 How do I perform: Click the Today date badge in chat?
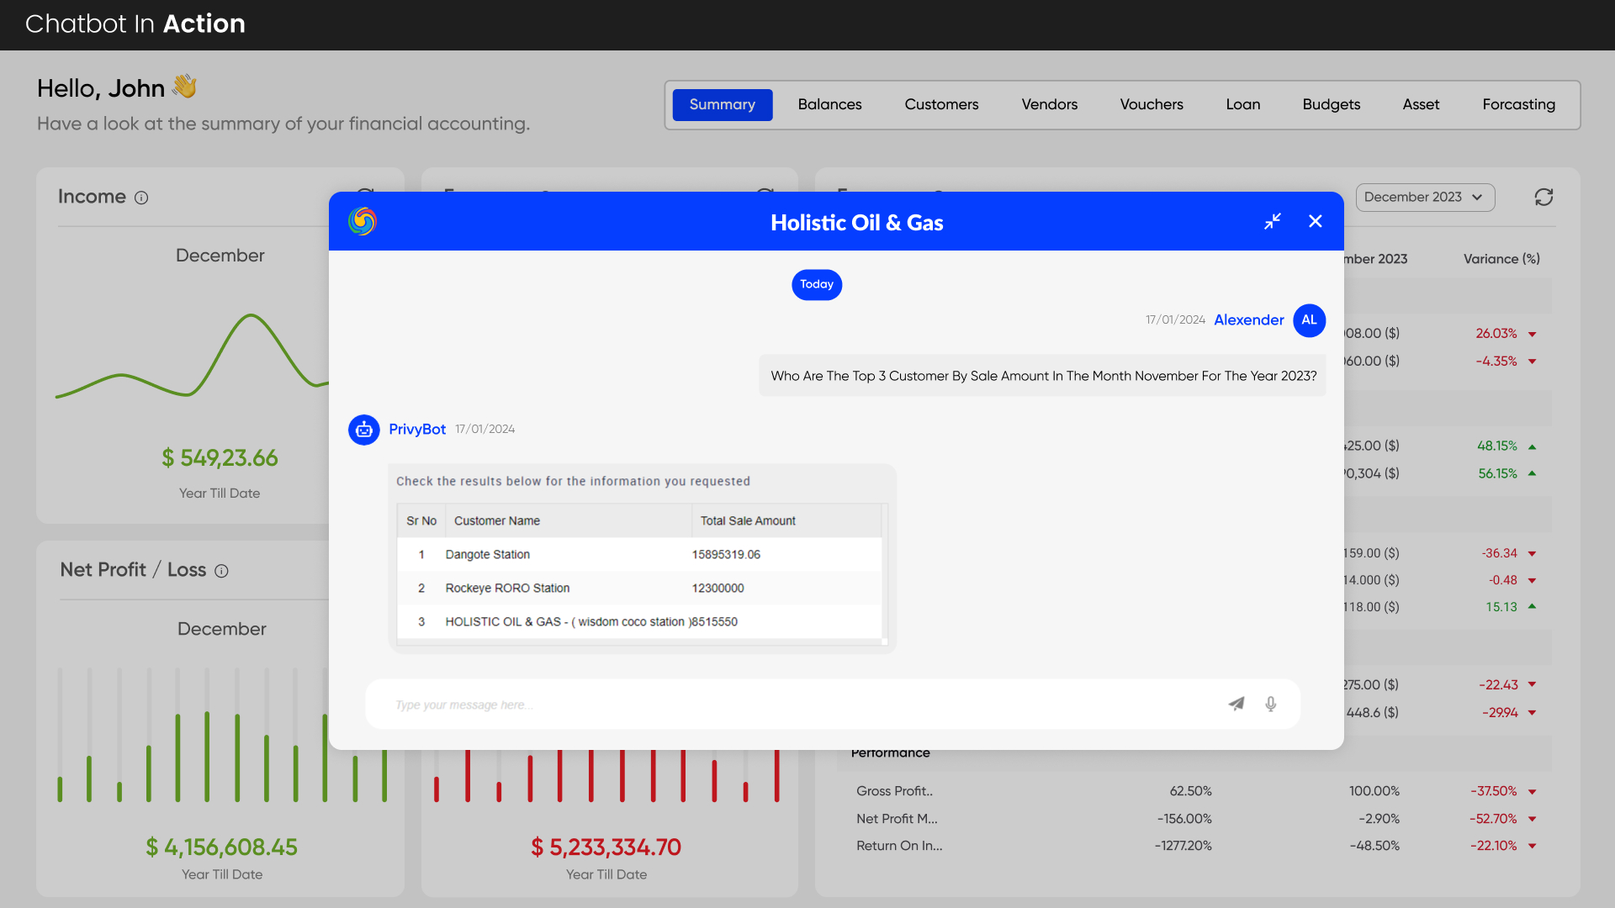pyautogui.click(x=816, y=284)
